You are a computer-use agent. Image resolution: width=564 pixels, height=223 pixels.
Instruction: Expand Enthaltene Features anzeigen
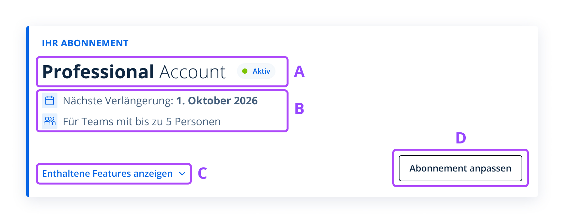pyautogui.click(x=107, y=173)
